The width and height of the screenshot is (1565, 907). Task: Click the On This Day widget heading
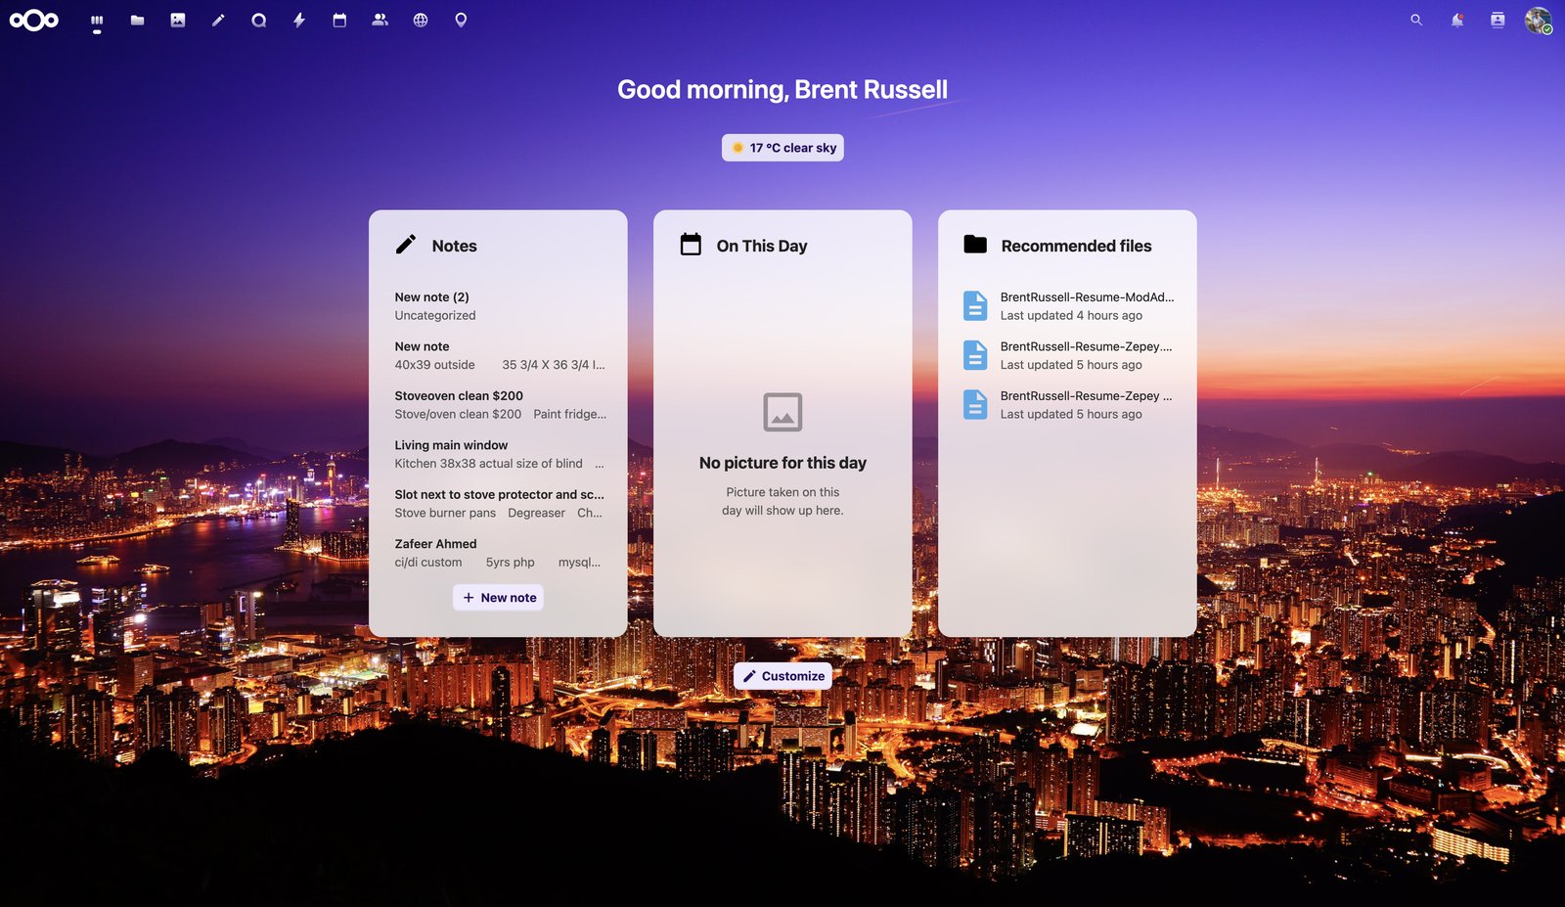tap(762, 246)
